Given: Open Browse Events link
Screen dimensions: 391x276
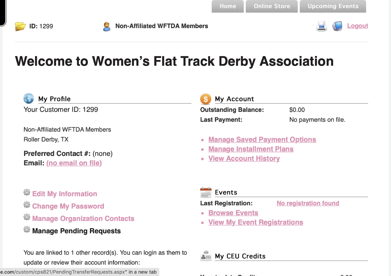Looking at the screenshot, I should (233, 213).
